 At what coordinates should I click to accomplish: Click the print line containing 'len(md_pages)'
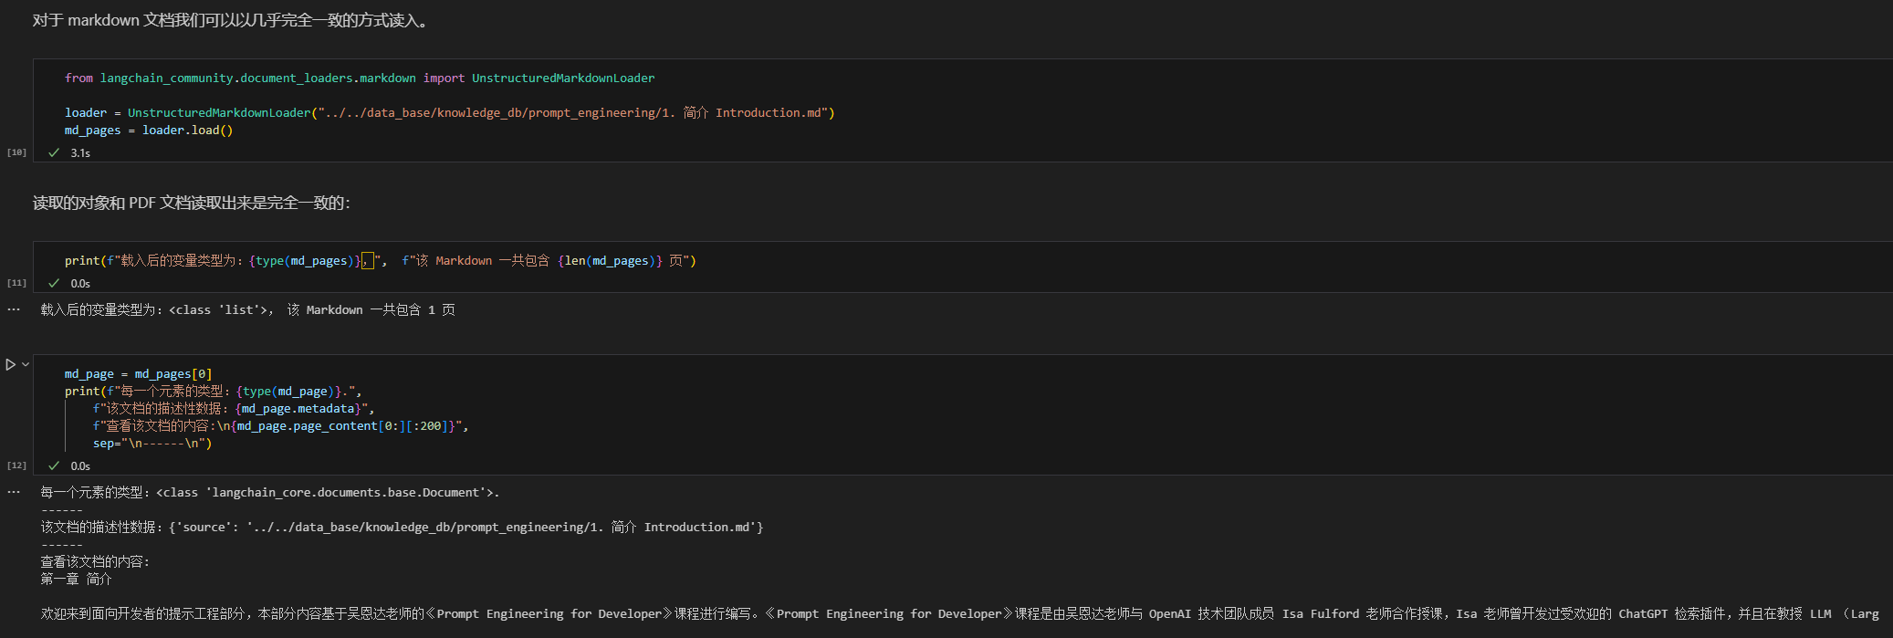[x=381, y=261]
